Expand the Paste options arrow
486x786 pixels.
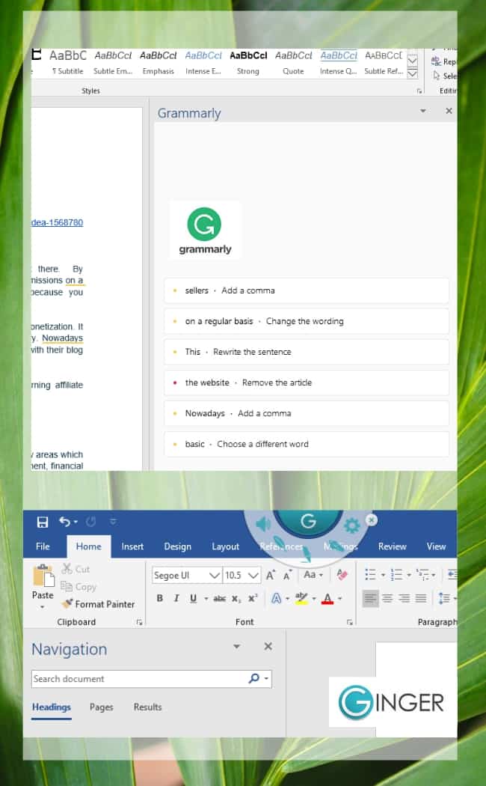tap(43, 606)
